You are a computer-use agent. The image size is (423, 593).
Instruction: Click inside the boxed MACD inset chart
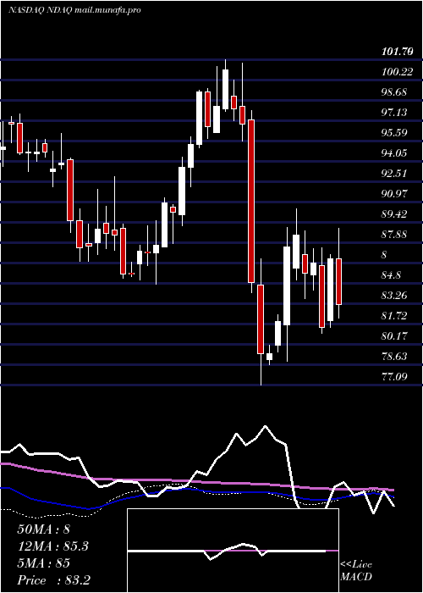pos(233,551)
